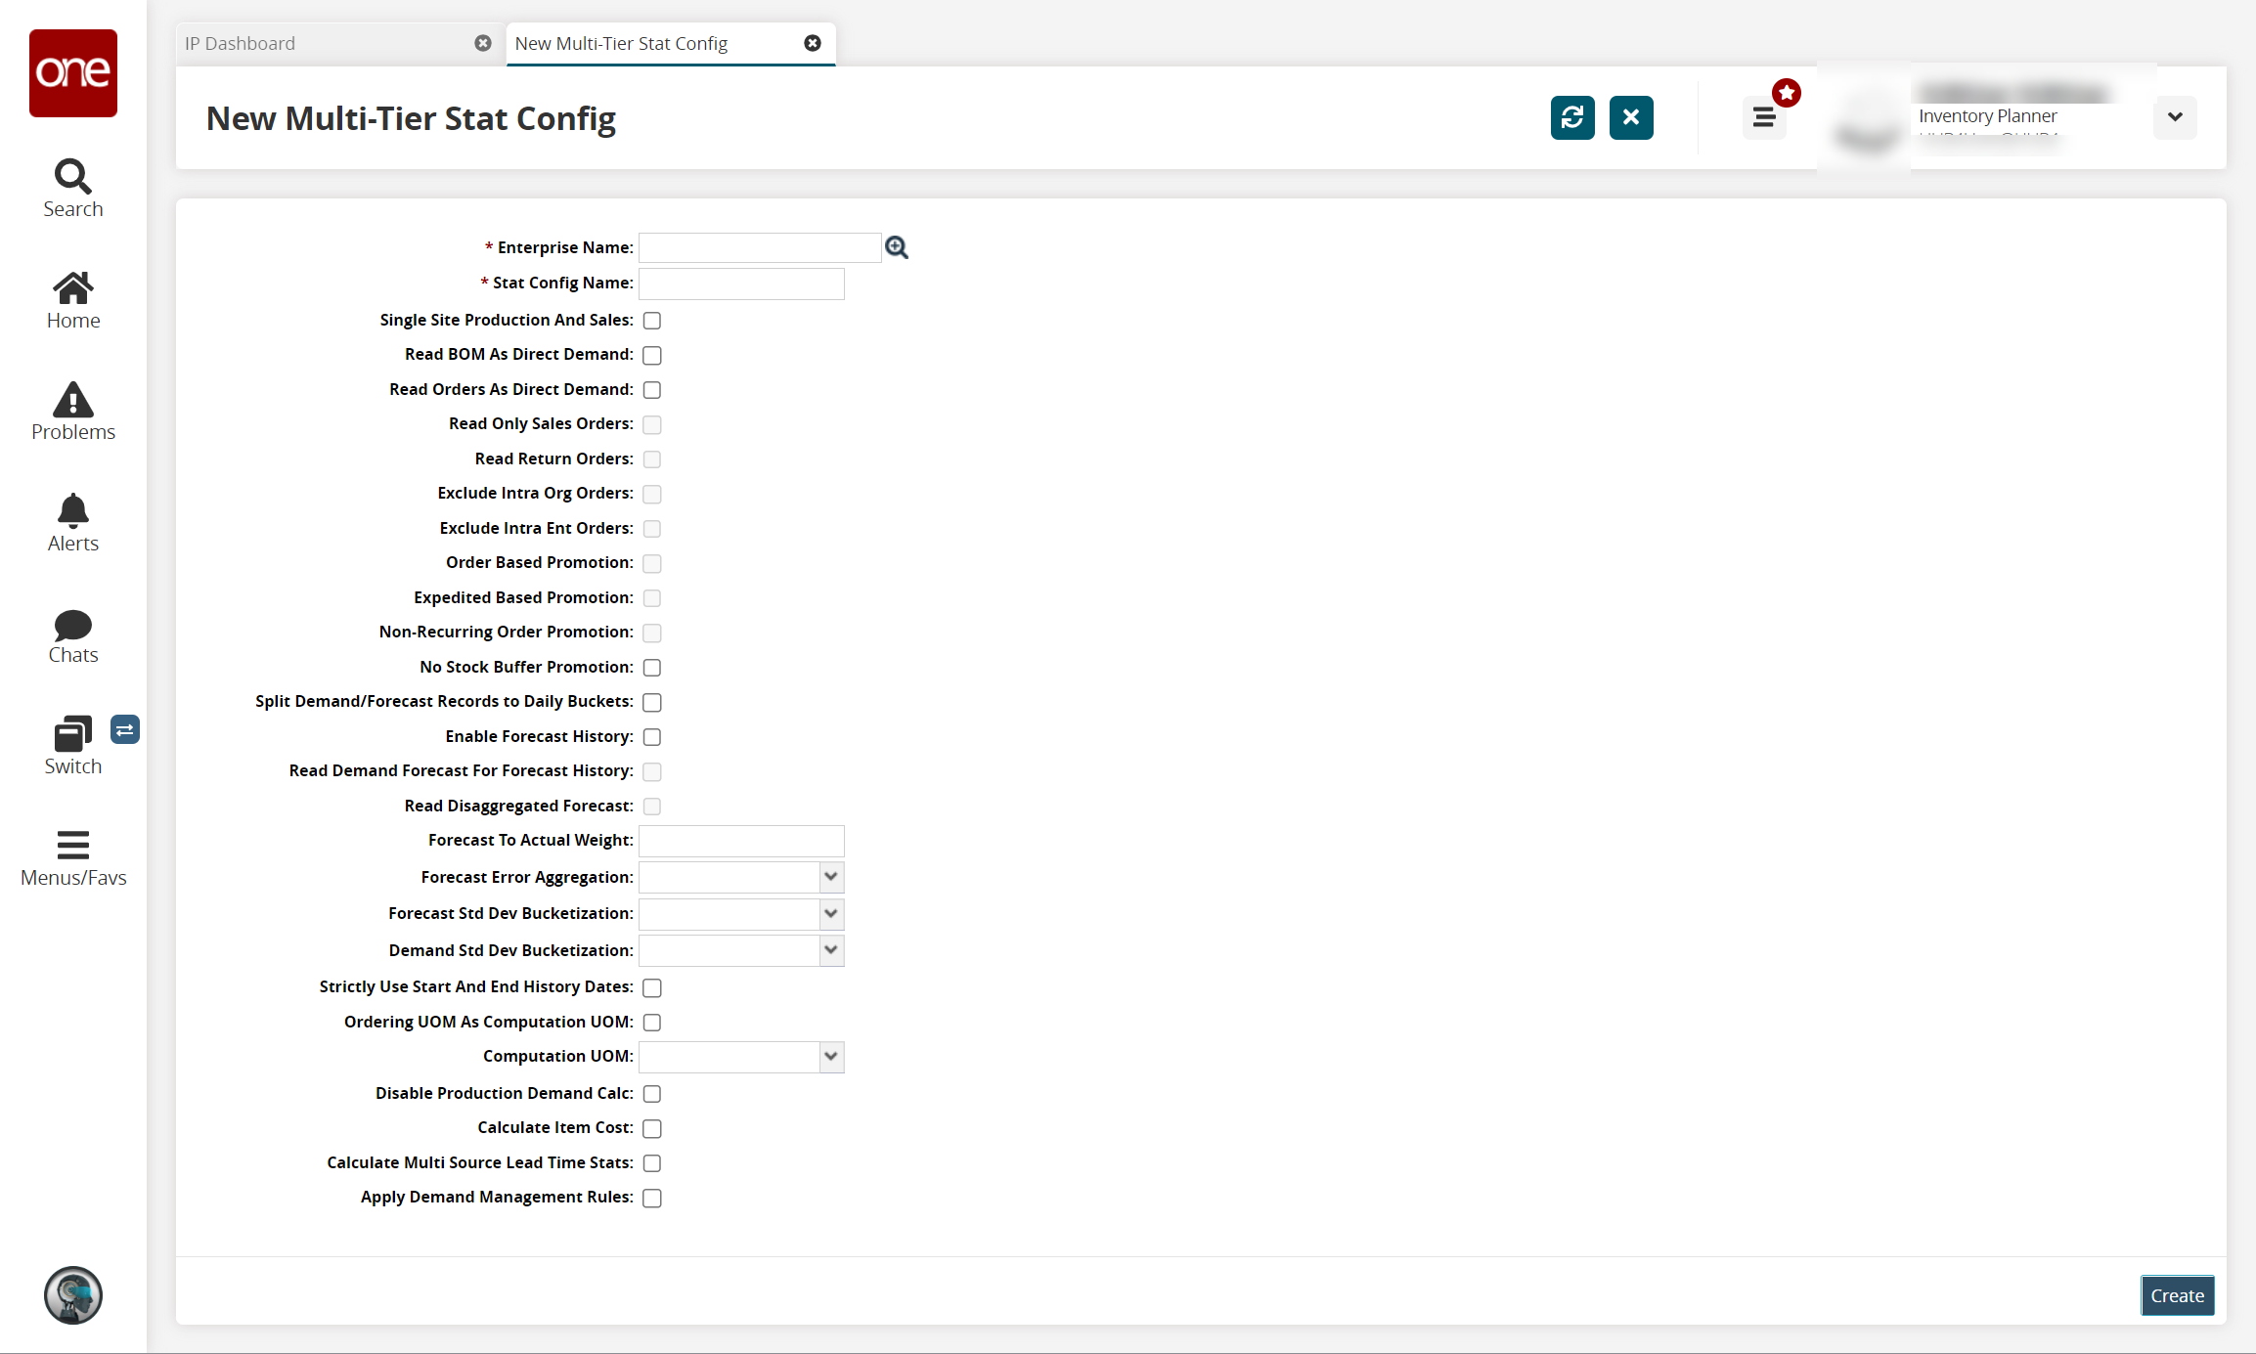Open the Menus/Favs hamburger icon
The height and width of the screenshot is (1354, 2256).
[x=72, y=856]
